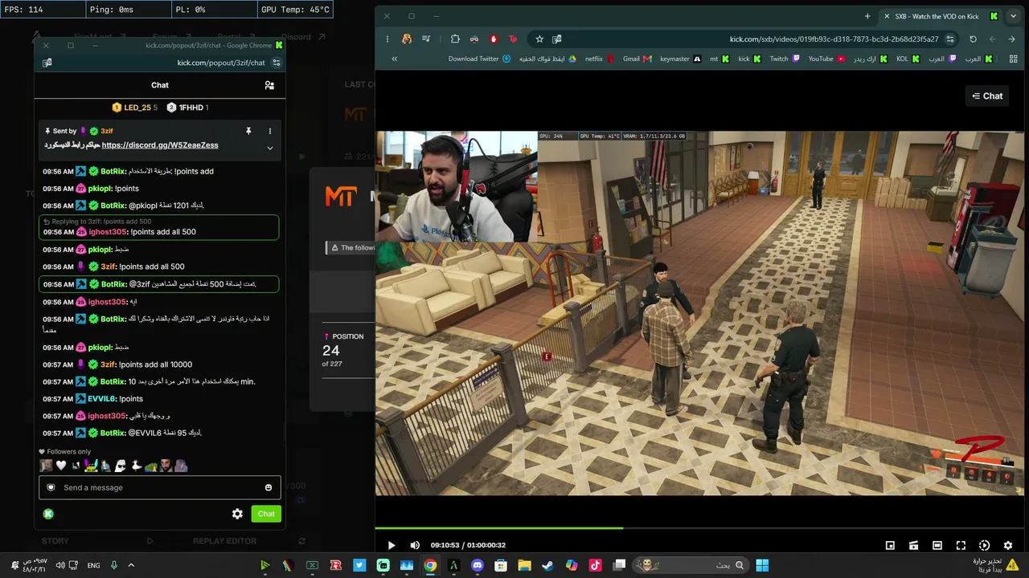Enter fullscreen in the video player
Image resolution: width=1029 pixels, height=578 pixels.
coord(961,545)
